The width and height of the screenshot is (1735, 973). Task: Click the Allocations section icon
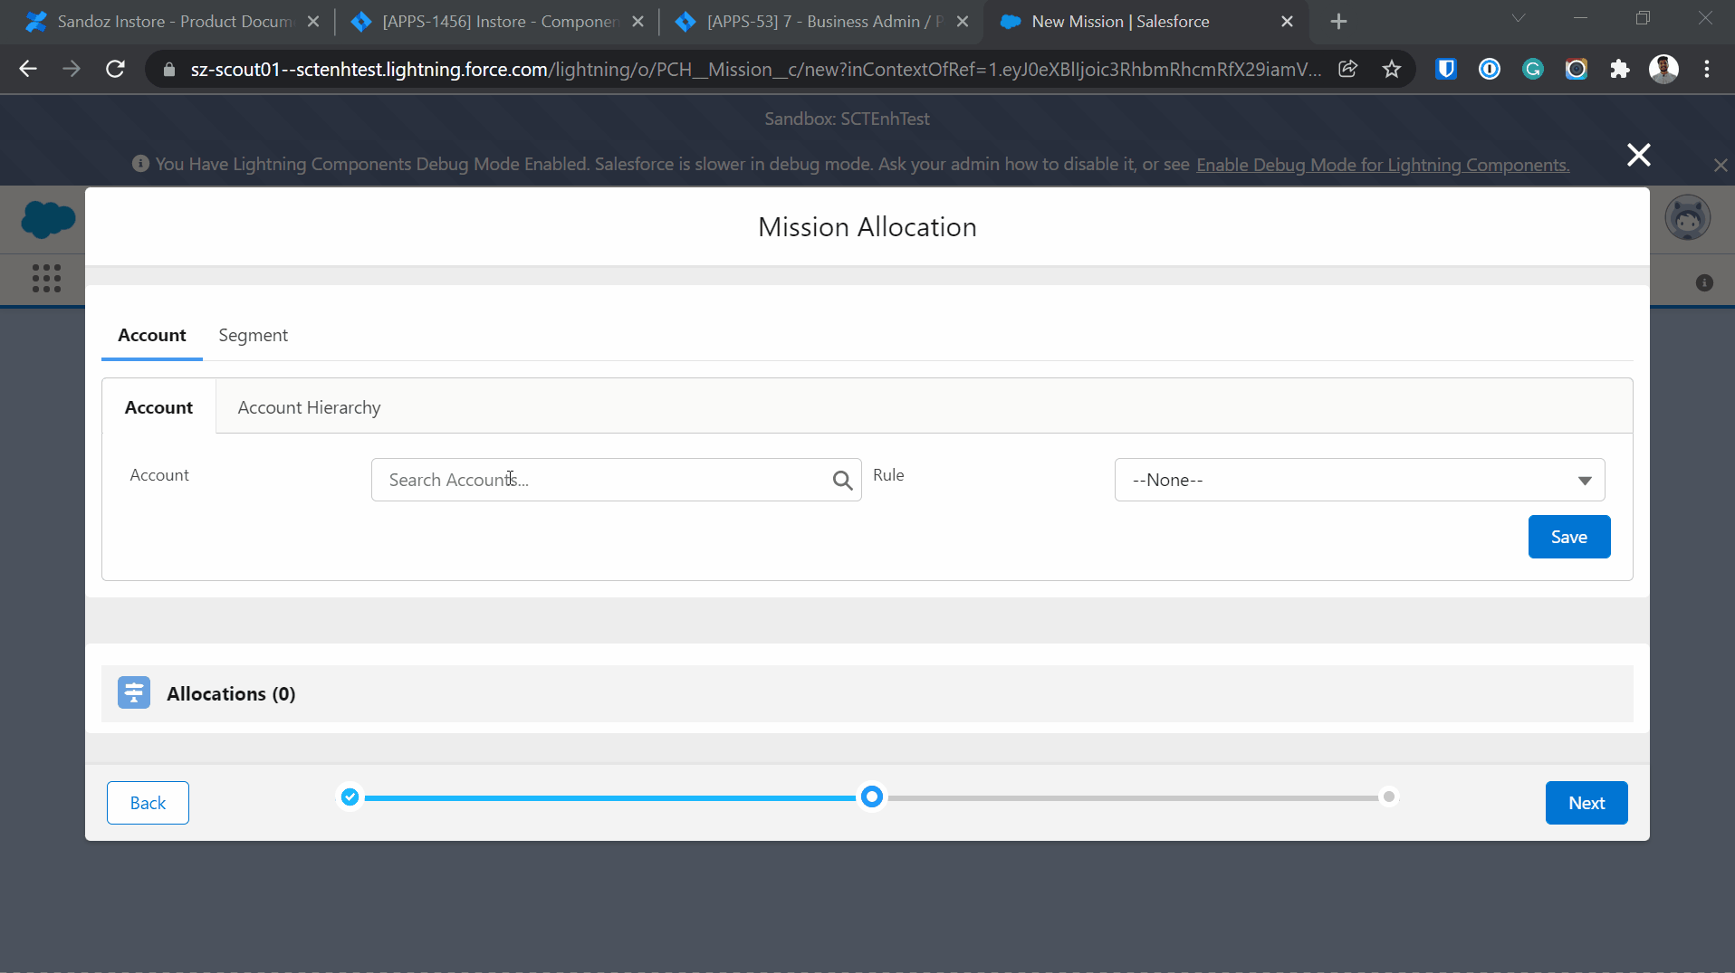pyautogui.click(x=134, y=693)
